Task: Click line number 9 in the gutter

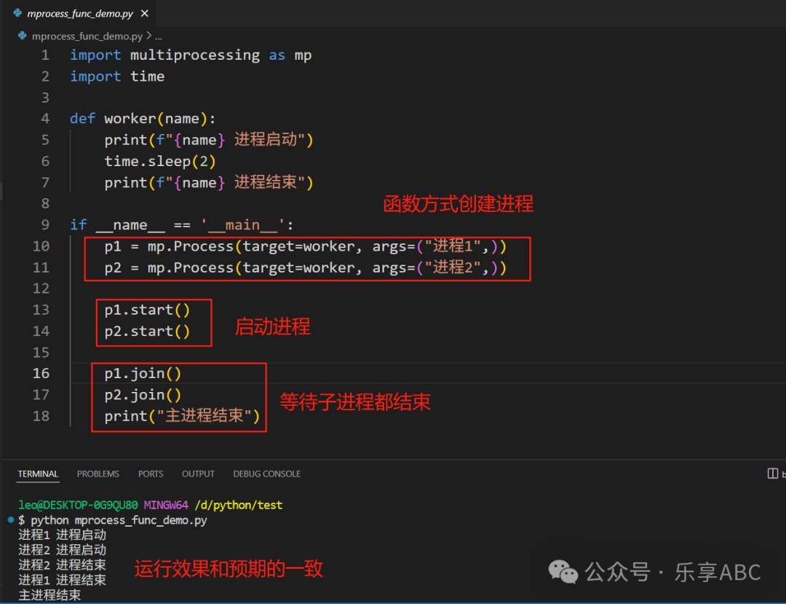Action: point(45,224)
